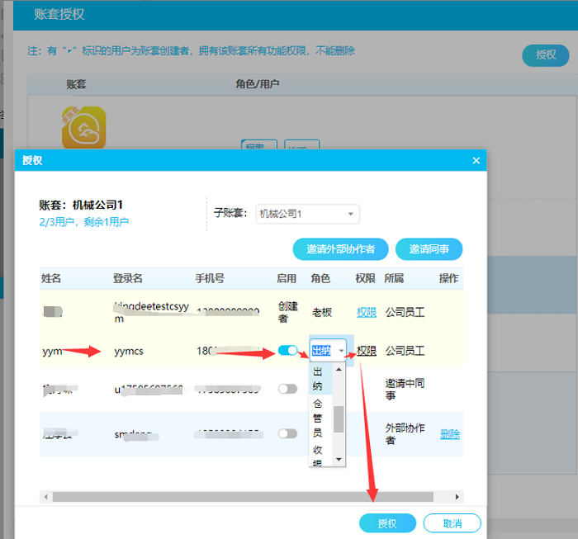Open the 子账套 dropdown showing 机械公司1
This screenshot has height=539, width=578.
(x=307, y=214)
